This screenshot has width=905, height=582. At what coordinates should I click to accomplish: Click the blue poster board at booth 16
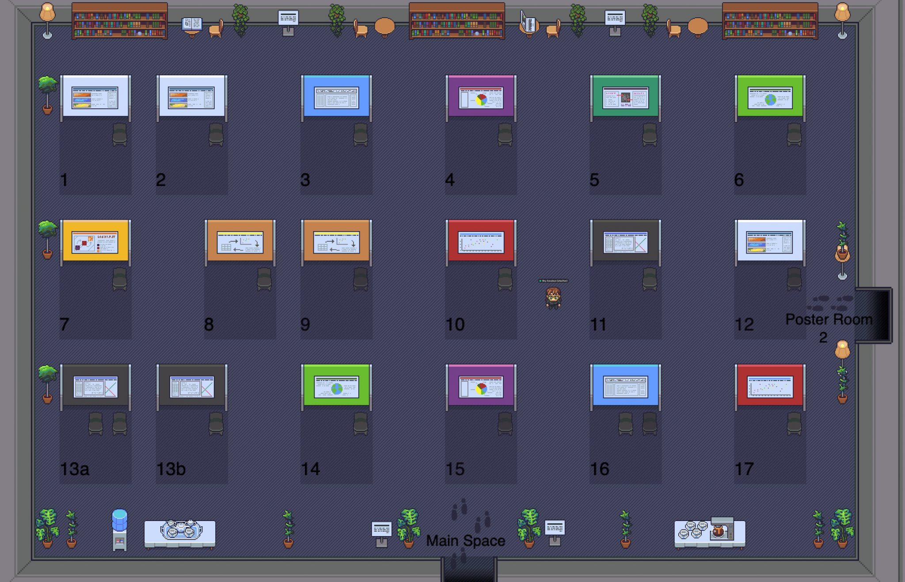click(x=625, y=386)
